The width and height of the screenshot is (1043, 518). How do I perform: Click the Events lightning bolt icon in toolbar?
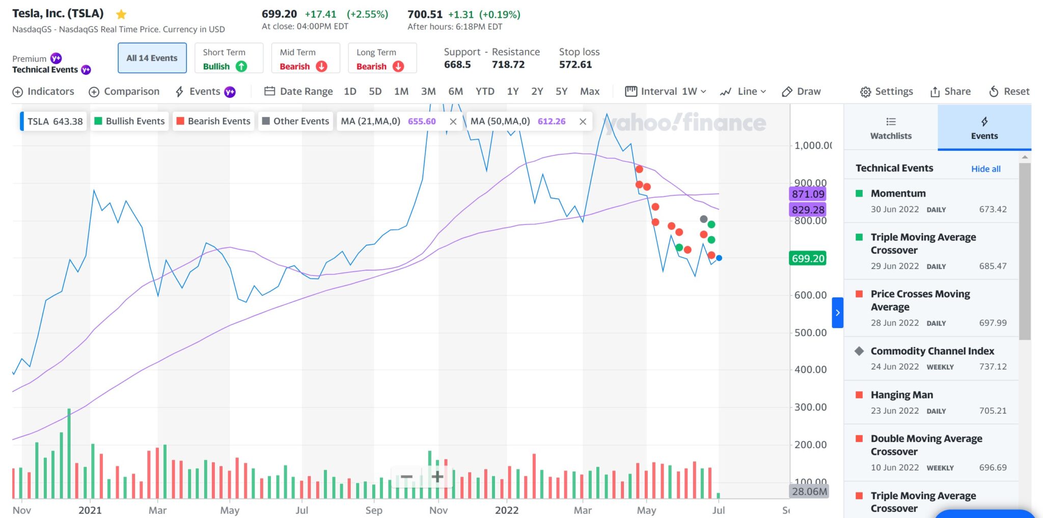pyautogui.click(x=179, y=92)
